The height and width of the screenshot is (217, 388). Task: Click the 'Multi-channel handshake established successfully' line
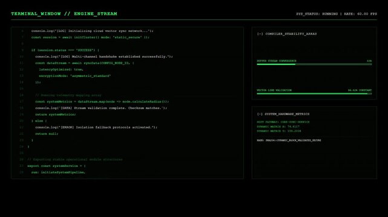point(104,57)
